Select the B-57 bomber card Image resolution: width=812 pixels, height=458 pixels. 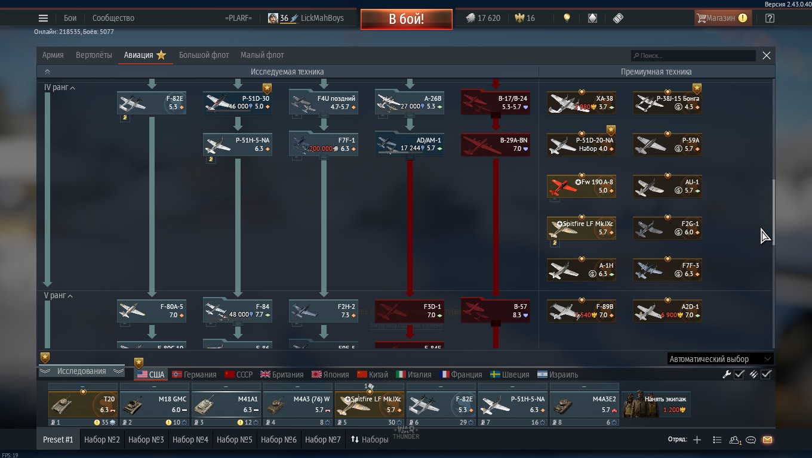(x=495, y=311)
